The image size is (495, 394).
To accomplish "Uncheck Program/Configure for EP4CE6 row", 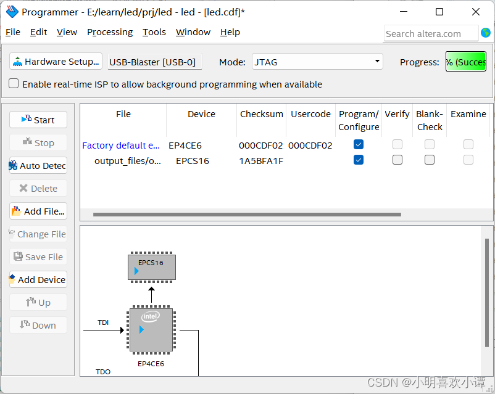I will tap(359, 144).
